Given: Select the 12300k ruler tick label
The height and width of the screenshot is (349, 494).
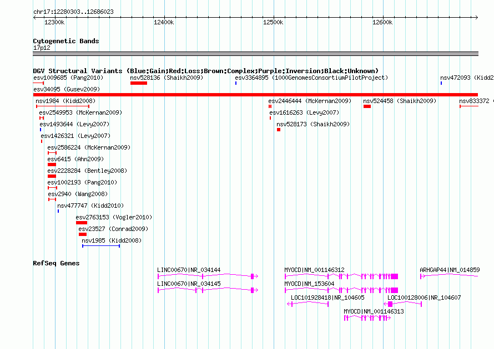Looking at the screenshot, I should tap(54, 22).
